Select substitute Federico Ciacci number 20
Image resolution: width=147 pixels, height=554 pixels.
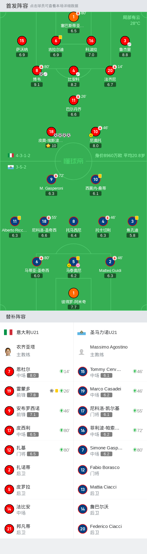[110, 529]
